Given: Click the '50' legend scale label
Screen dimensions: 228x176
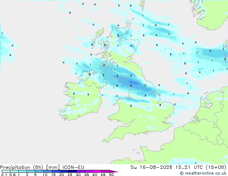Looking at the screenshot, I should 111,175.
